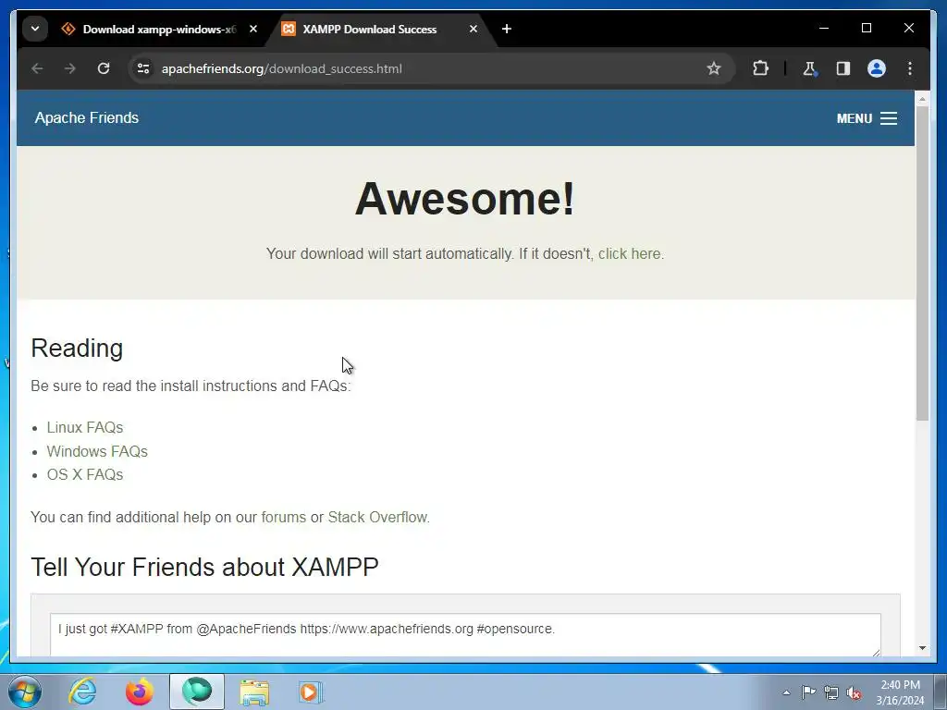
Task: Close the XAMPP Download Success tab
Action: tap(473, 29)
